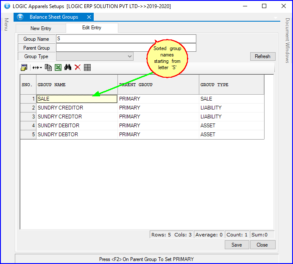Image resolution: width=293 pixels, height=264 pixels.
Task: Click ASSET in the SUNDRY DEBITOR row
Action: point(232,126)
